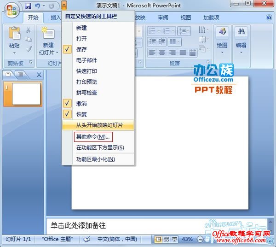276x247 pixels.
Task: Click the Bullets list icon
Action: (x=152, y=31)
